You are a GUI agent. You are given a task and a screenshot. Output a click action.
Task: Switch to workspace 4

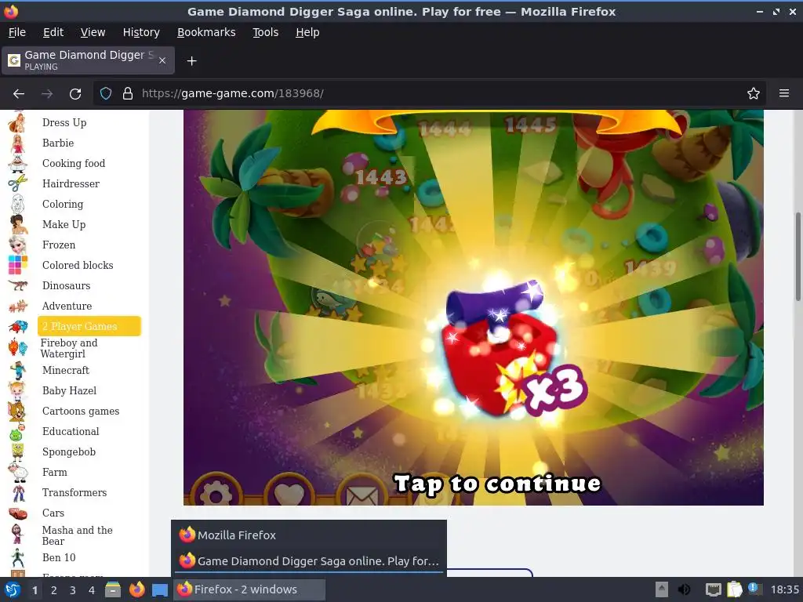coord(92,590)
